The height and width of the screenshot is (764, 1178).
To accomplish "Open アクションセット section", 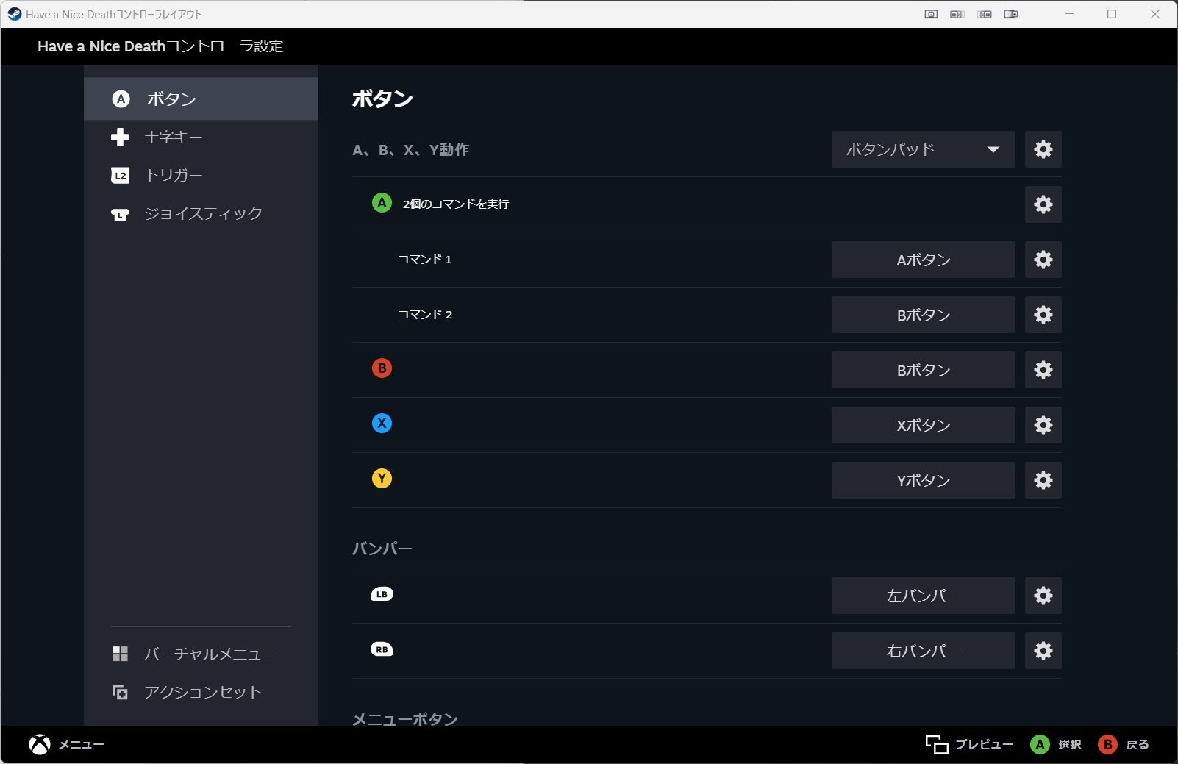I will coord(201,692).
